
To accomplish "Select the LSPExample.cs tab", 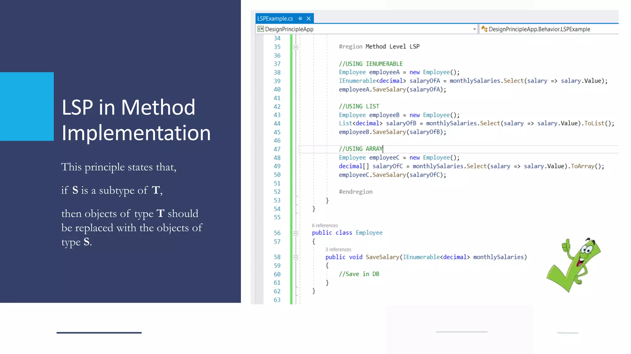I will point(275,18).
